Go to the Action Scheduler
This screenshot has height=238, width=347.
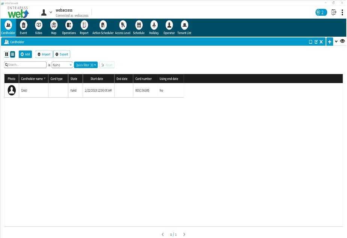(103, 28)
